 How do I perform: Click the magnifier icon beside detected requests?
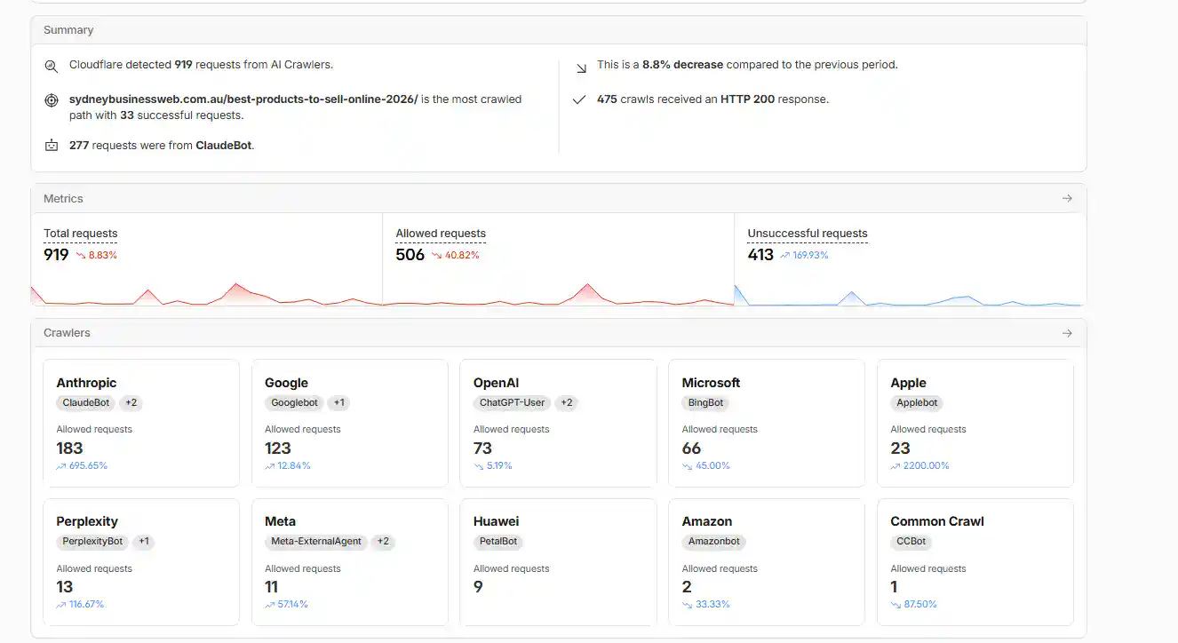point(52,66)
